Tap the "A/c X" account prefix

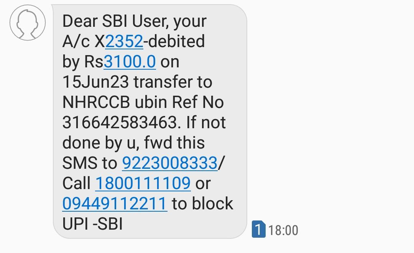(83, 41)
